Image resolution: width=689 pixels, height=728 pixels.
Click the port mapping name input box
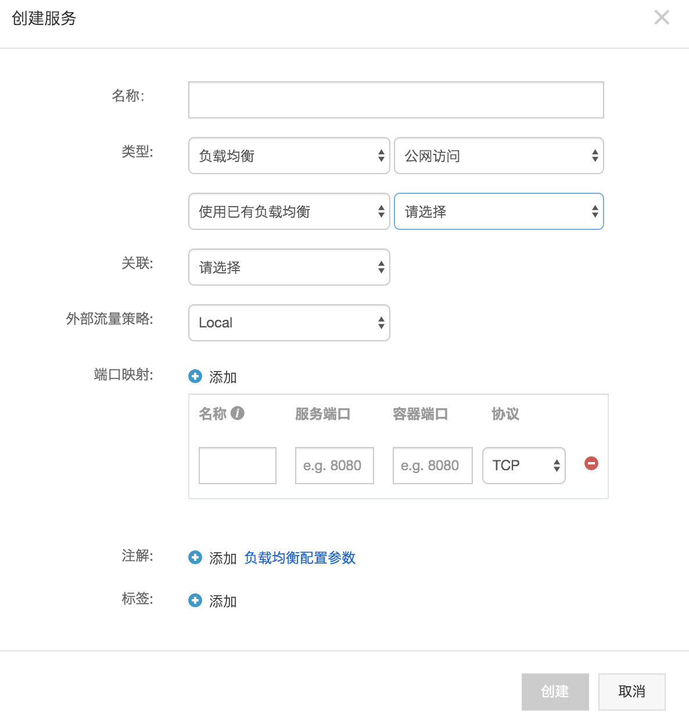point(237,466)
